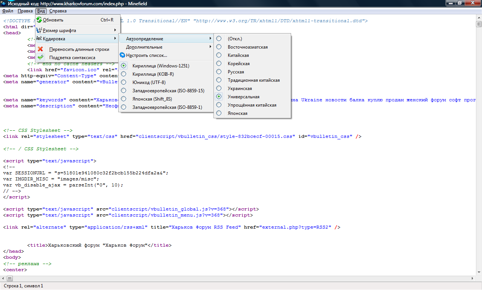Click the horizontal scrollbar left arrow

click(x=3, y=278)
